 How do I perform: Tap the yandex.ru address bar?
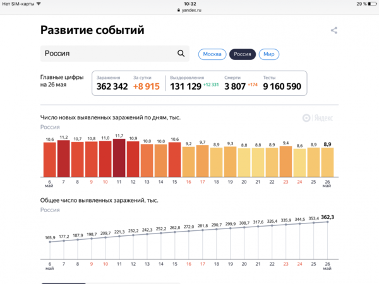point(189,10)
